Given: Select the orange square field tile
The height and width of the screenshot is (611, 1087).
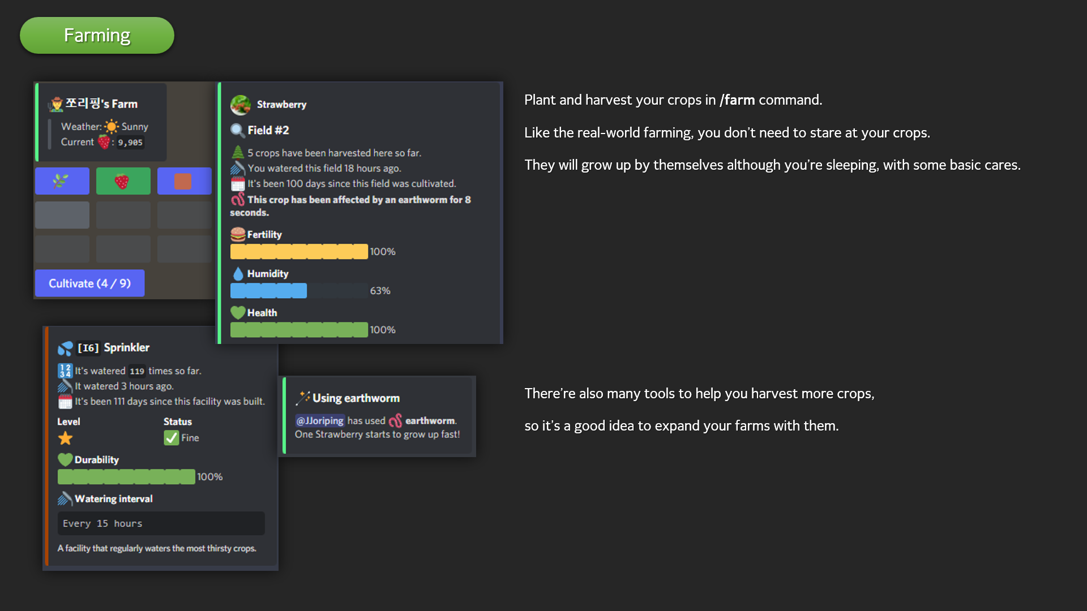Looking at the screenshot, I should (x=184, y=181).
